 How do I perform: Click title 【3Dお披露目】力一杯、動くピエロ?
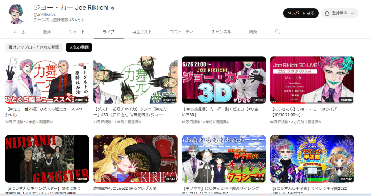click(220, 112)
